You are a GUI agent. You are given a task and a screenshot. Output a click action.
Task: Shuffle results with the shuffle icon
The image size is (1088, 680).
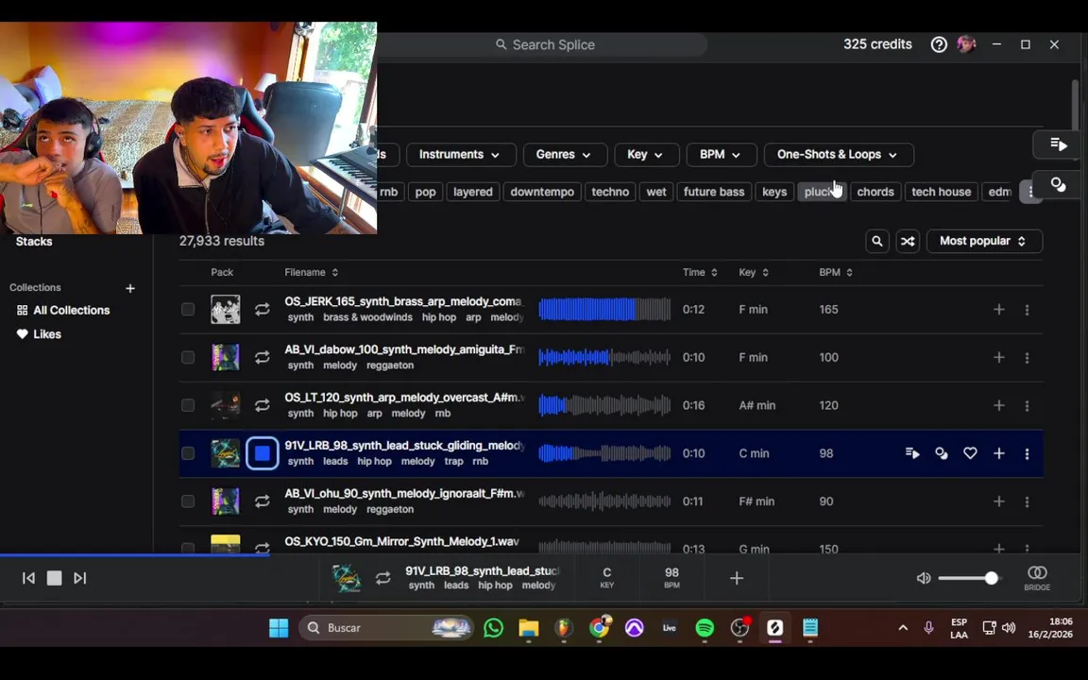coord(908,241)
